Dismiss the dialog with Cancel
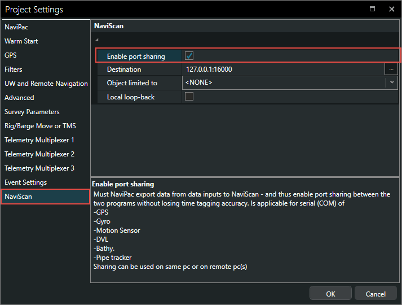This screenshot has width=402, height=305. [x=376, y=294]
